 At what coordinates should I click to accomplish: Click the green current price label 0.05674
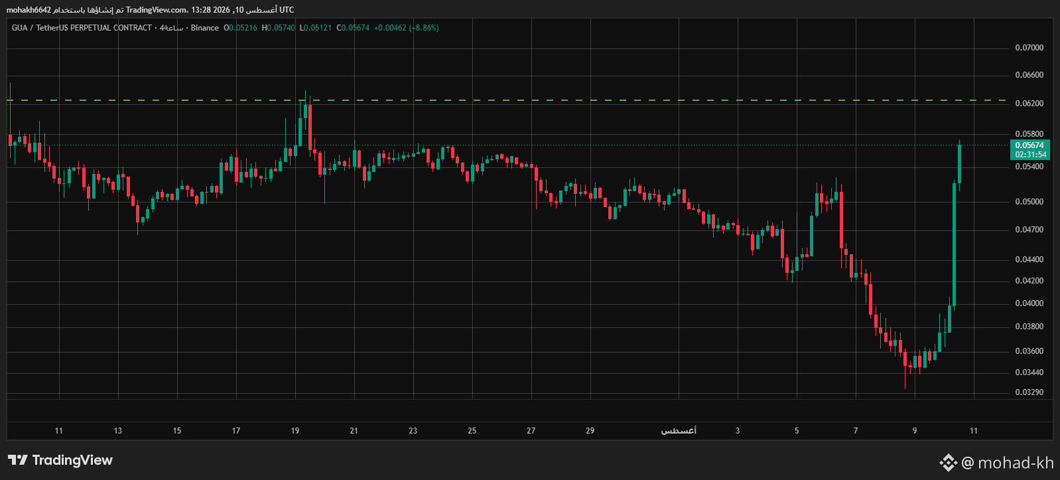click(x=1029, y=145)
